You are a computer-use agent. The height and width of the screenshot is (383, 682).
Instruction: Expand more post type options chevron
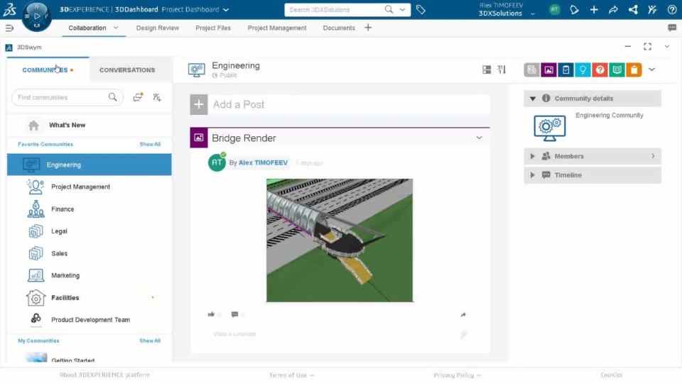pos(651,70)
